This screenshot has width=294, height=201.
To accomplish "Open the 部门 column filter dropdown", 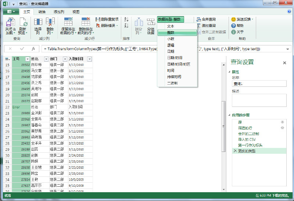I will coord(65,59).
